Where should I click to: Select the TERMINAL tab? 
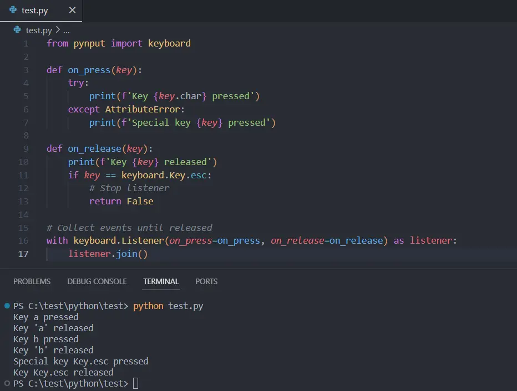tap(161, 281)
